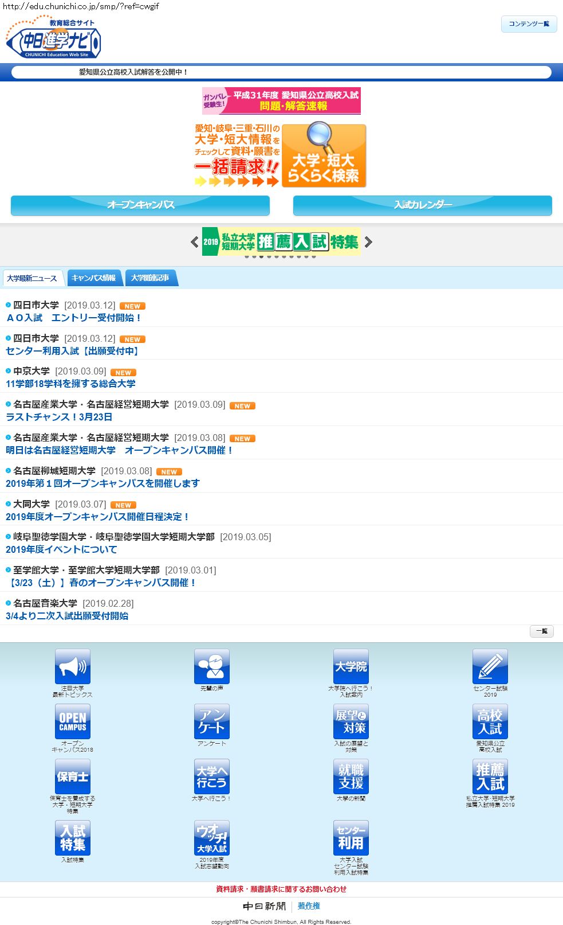The width and height of the screenshot is (563, 925).
Task: Click the 一覧 button below the news list
Action: [541, 631]
